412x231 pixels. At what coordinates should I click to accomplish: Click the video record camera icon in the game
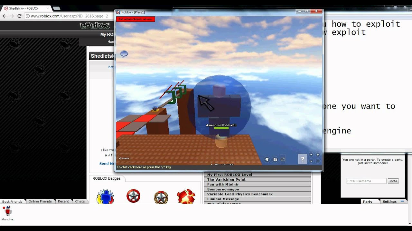pyautogui.click(x=267, y=159)
